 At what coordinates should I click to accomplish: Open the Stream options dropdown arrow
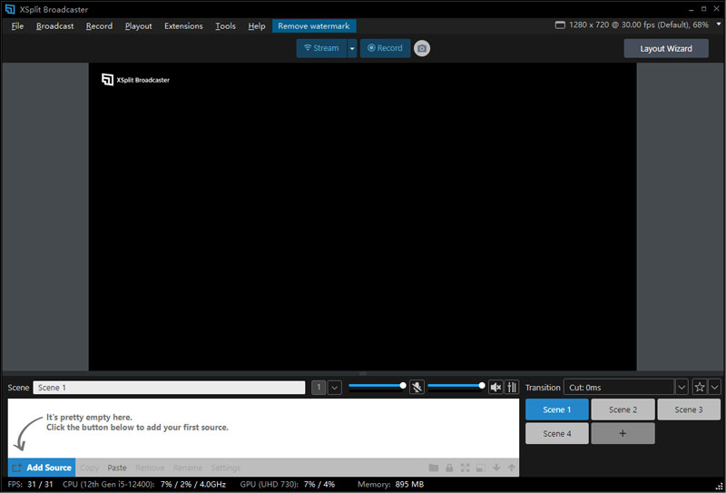click(x=352, y=48)
